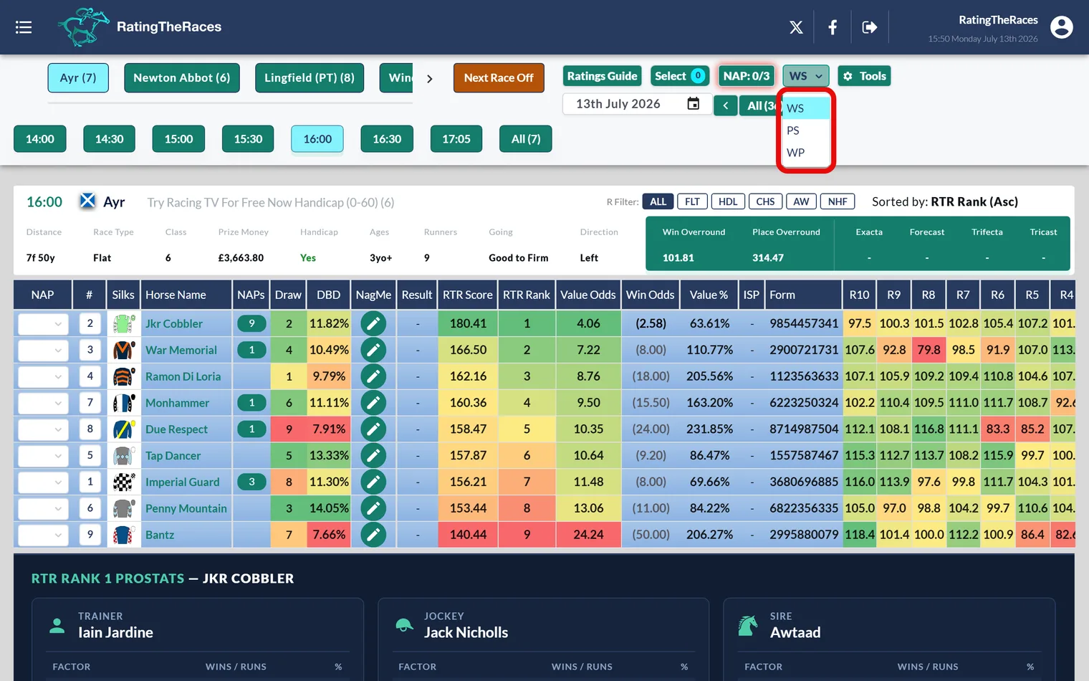Click Bantz's silks image
Image resolution: width=1089 pixels, height=681 pixels.
(x=124, y=535)
